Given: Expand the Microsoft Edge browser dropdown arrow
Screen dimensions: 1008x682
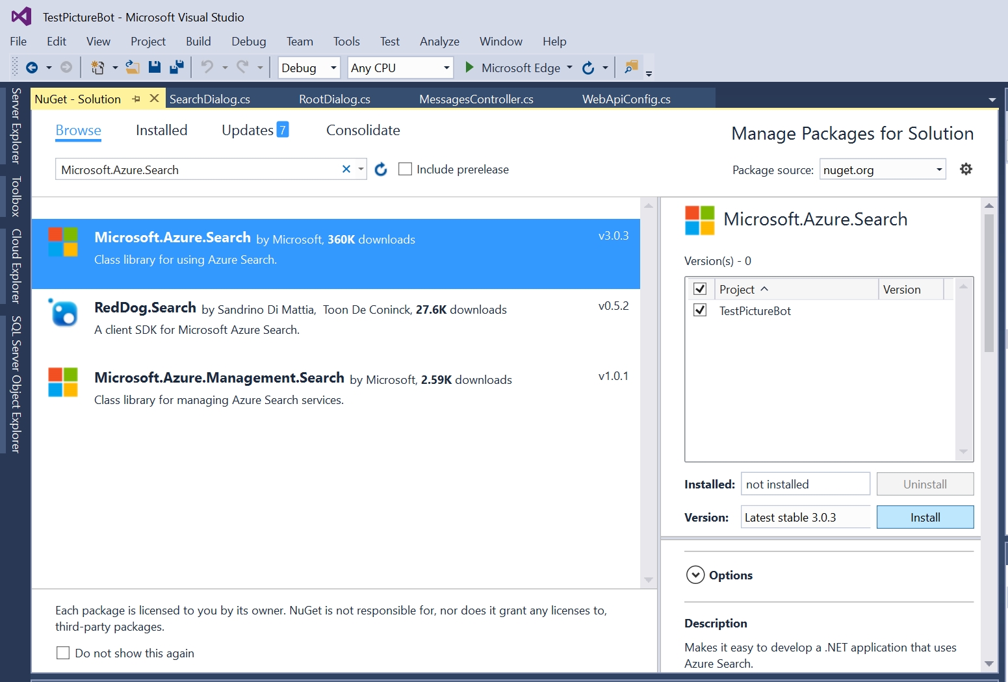Looking at the screenshot, I should point(570,67).
